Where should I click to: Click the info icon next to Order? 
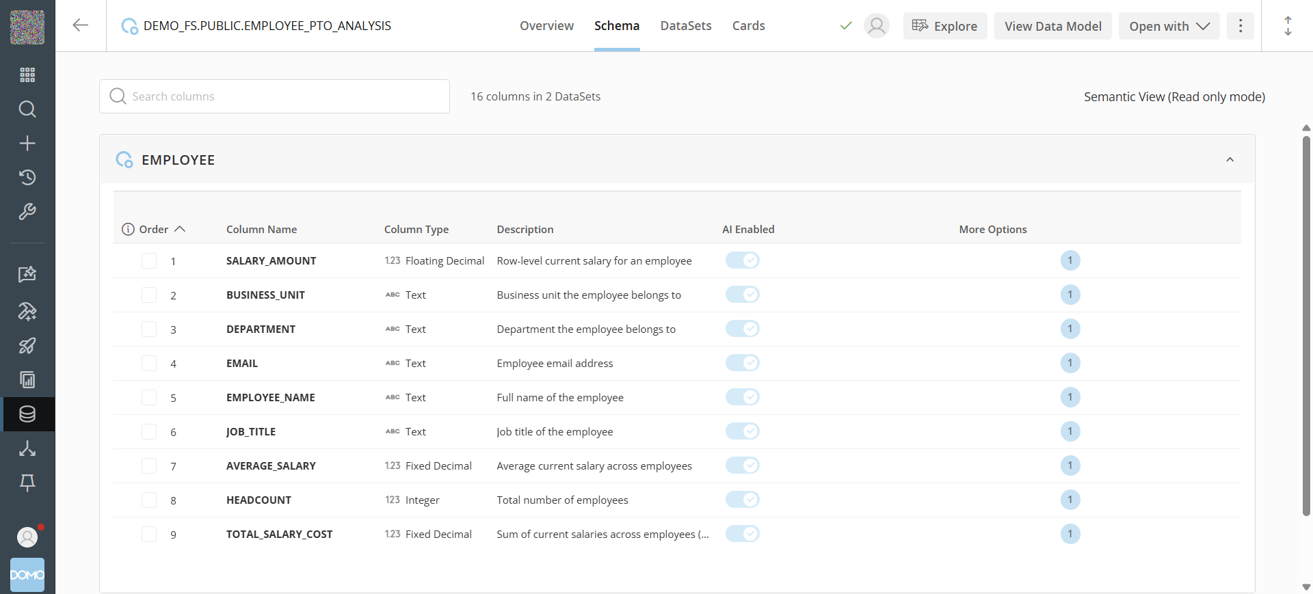[128, 229]
